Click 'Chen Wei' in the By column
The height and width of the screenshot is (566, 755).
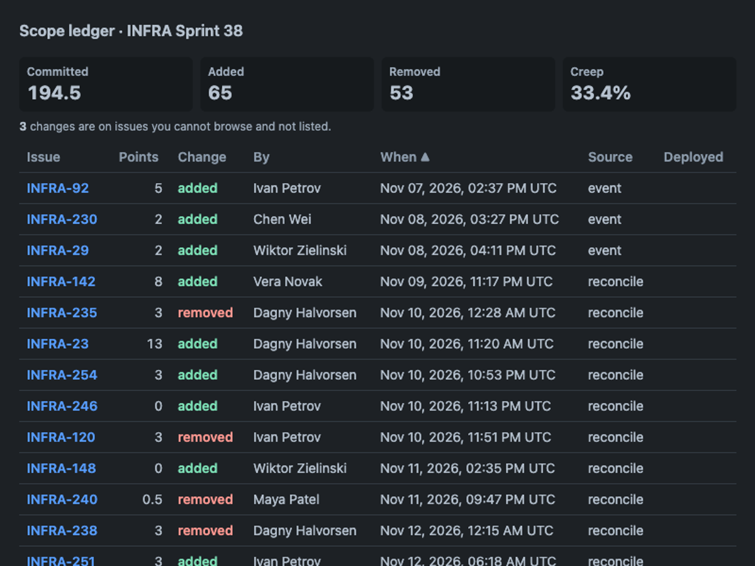pos(282,219)
